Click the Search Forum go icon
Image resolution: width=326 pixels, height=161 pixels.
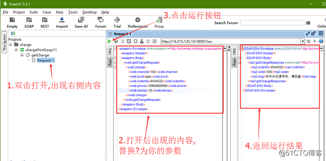tap(308, 23)
